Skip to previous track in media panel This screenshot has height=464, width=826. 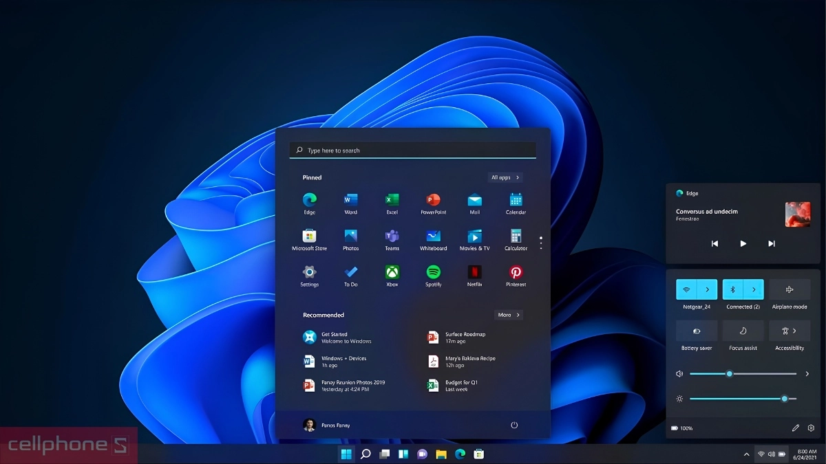[714, 243]
